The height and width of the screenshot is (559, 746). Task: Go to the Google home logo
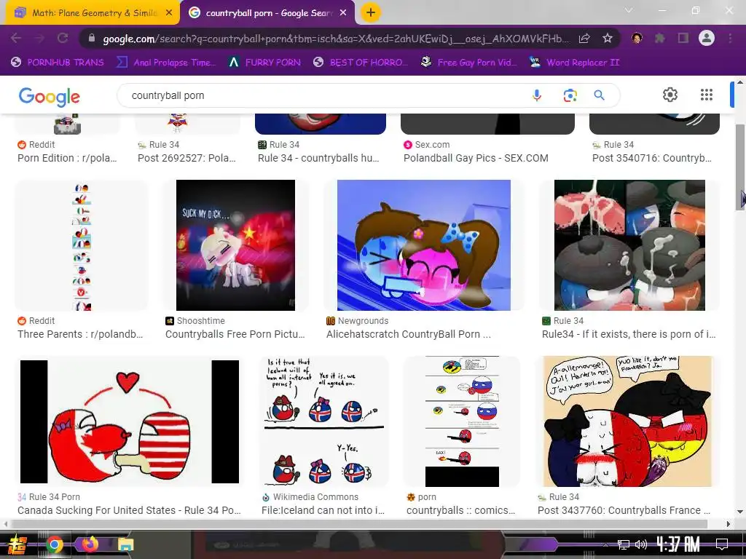point(49,96)
